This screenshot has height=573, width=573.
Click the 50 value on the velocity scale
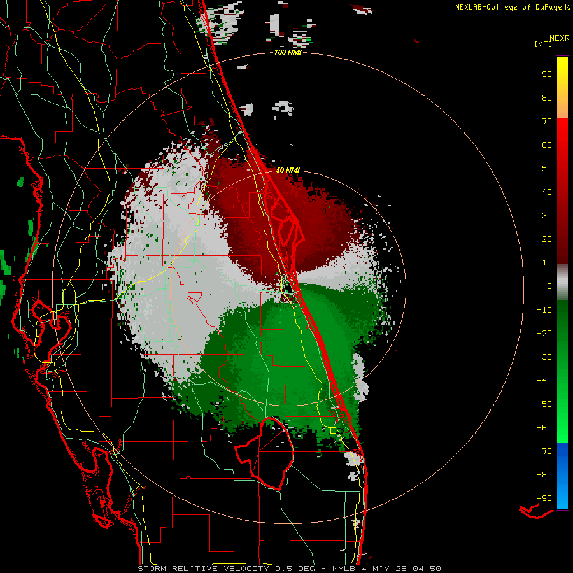(547, 169)
